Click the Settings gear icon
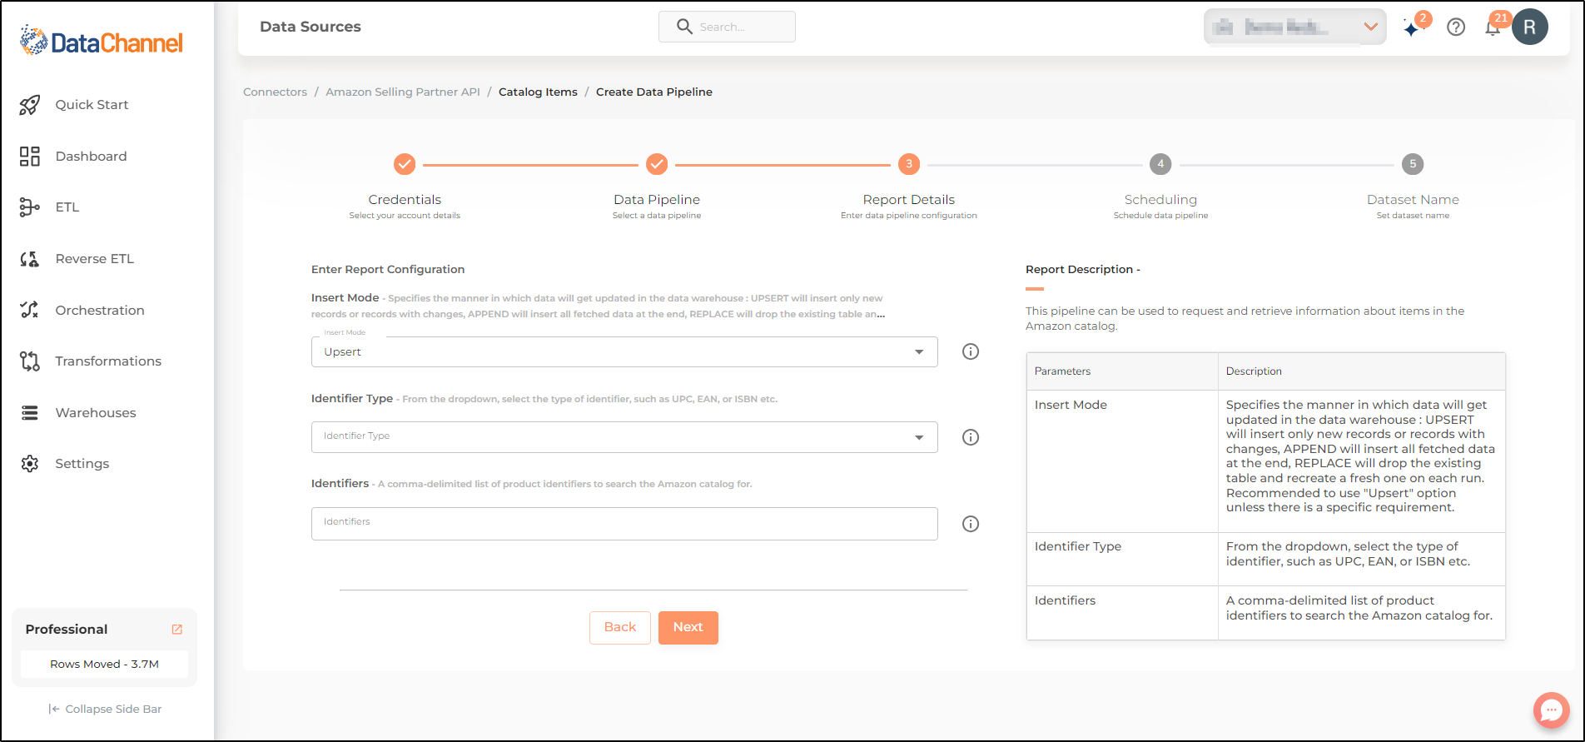Screen dimensions: 1585x742 [30, 464]
